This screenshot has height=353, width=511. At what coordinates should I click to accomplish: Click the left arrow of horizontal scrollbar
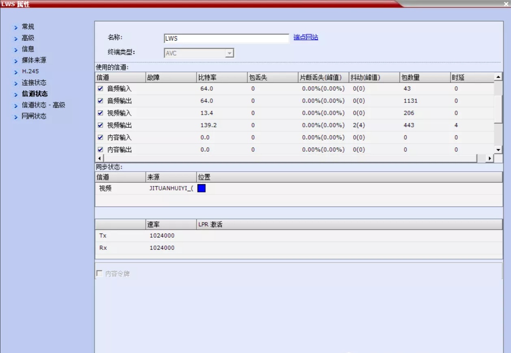(99, 158)
